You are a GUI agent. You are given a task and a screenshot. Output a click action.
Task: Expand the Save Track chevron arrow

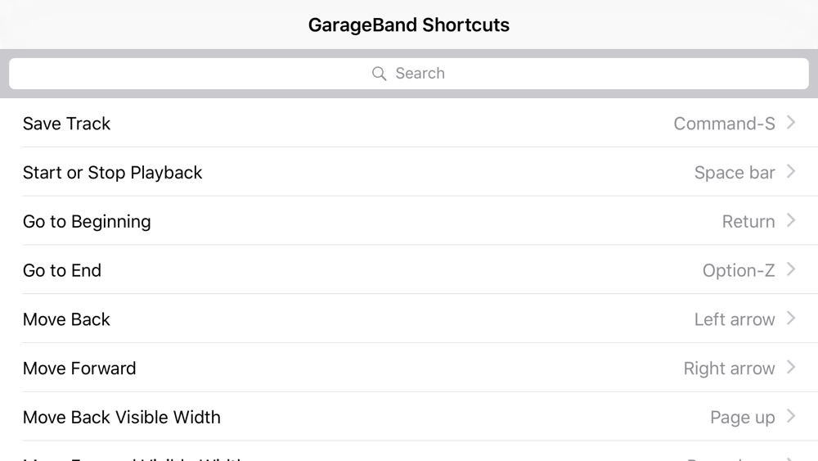click(x=791, y=123)
